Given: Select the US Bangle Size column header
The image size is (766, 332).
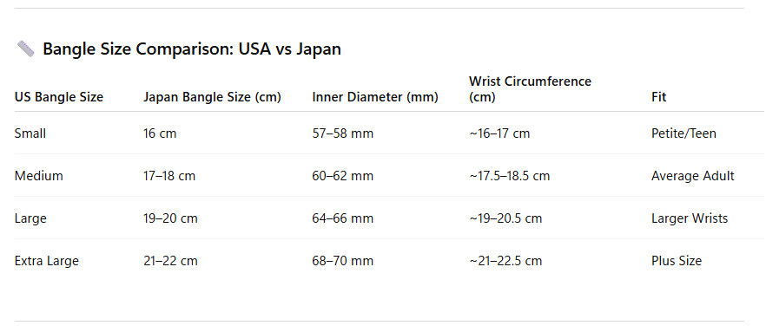Looking at the screenshot, I should pyautogui.click(x=59, y=97).
